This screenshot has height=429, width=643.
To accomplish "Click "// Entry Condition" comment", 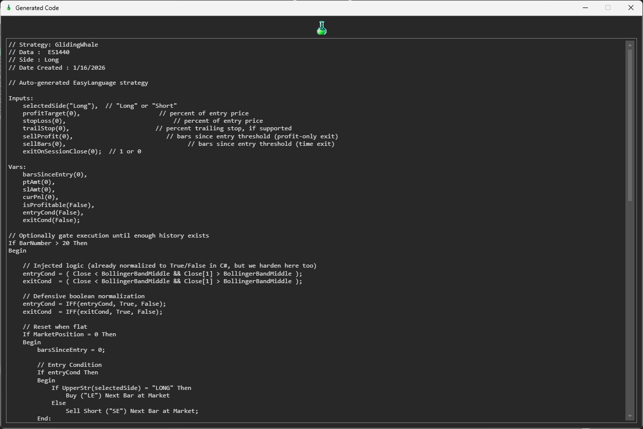I will point(69,365).
